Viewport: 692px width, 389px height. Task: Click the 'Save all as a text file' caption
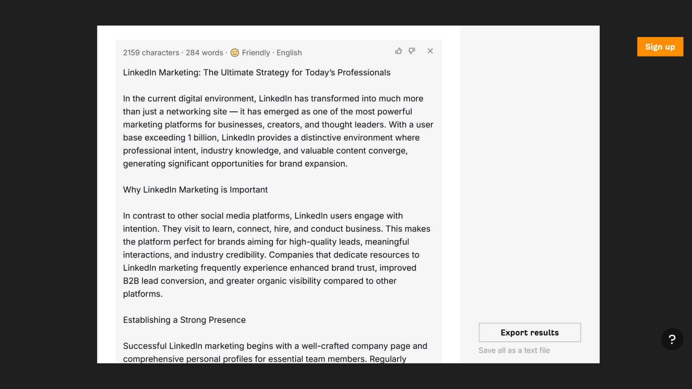point(514,350)
